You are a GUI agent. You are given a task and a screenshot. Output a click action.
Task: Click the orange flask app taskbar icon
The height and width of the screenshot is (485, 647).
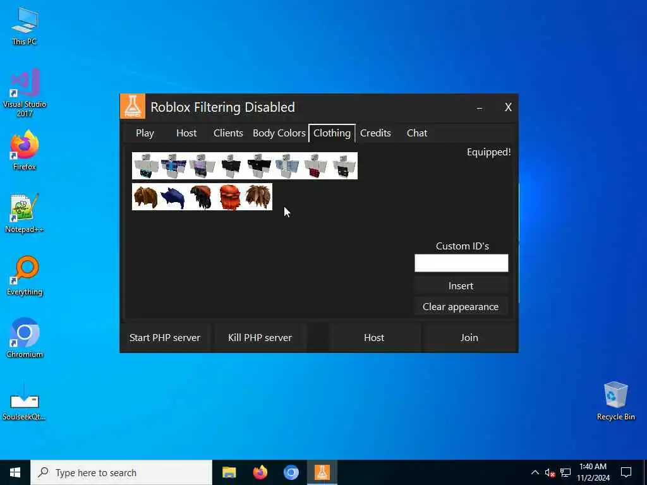click(322, 472)
